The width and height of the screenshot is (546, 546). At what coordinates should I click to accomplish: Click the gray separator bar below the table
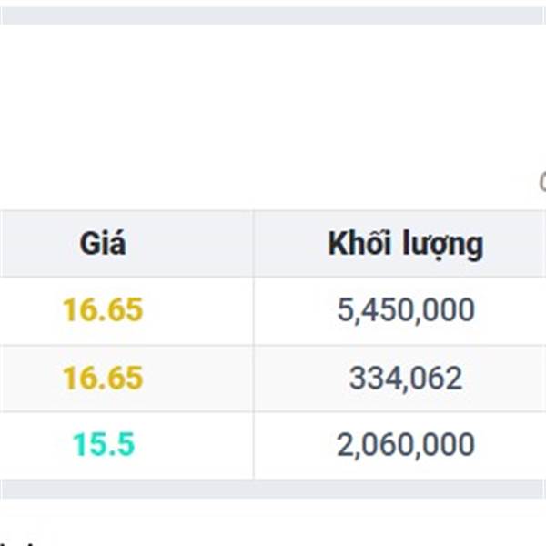click(x=273, y=489)
